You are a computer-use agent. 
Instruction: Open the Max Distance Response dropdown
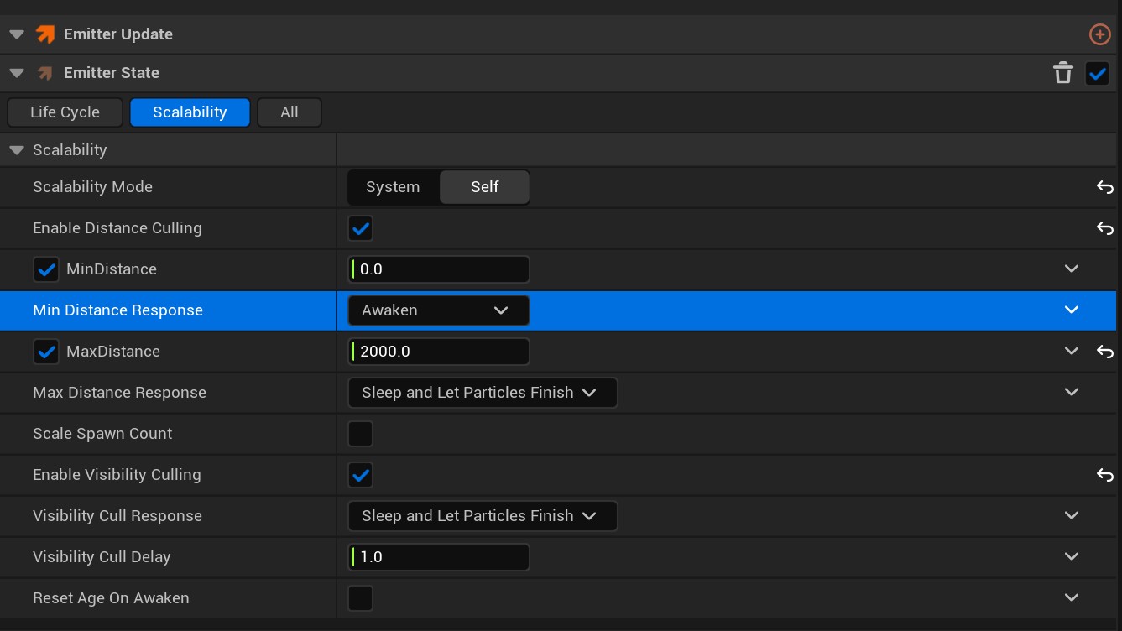pyautogui.click(x=483, y=392)
